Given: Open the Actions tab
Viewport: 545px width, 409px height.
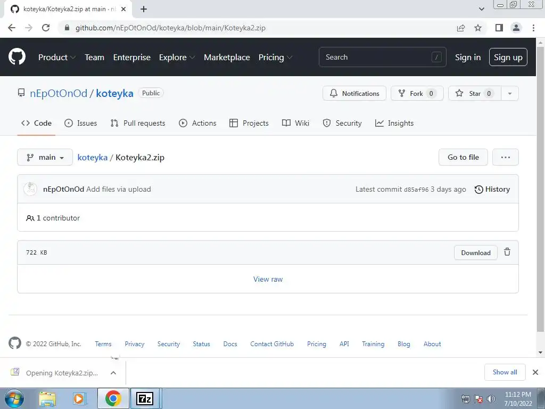Looking at the screenshot, I should coord(197,123).
